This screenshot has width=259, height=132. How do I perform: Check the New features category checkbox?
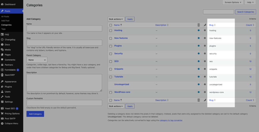(x=111, y=38)
